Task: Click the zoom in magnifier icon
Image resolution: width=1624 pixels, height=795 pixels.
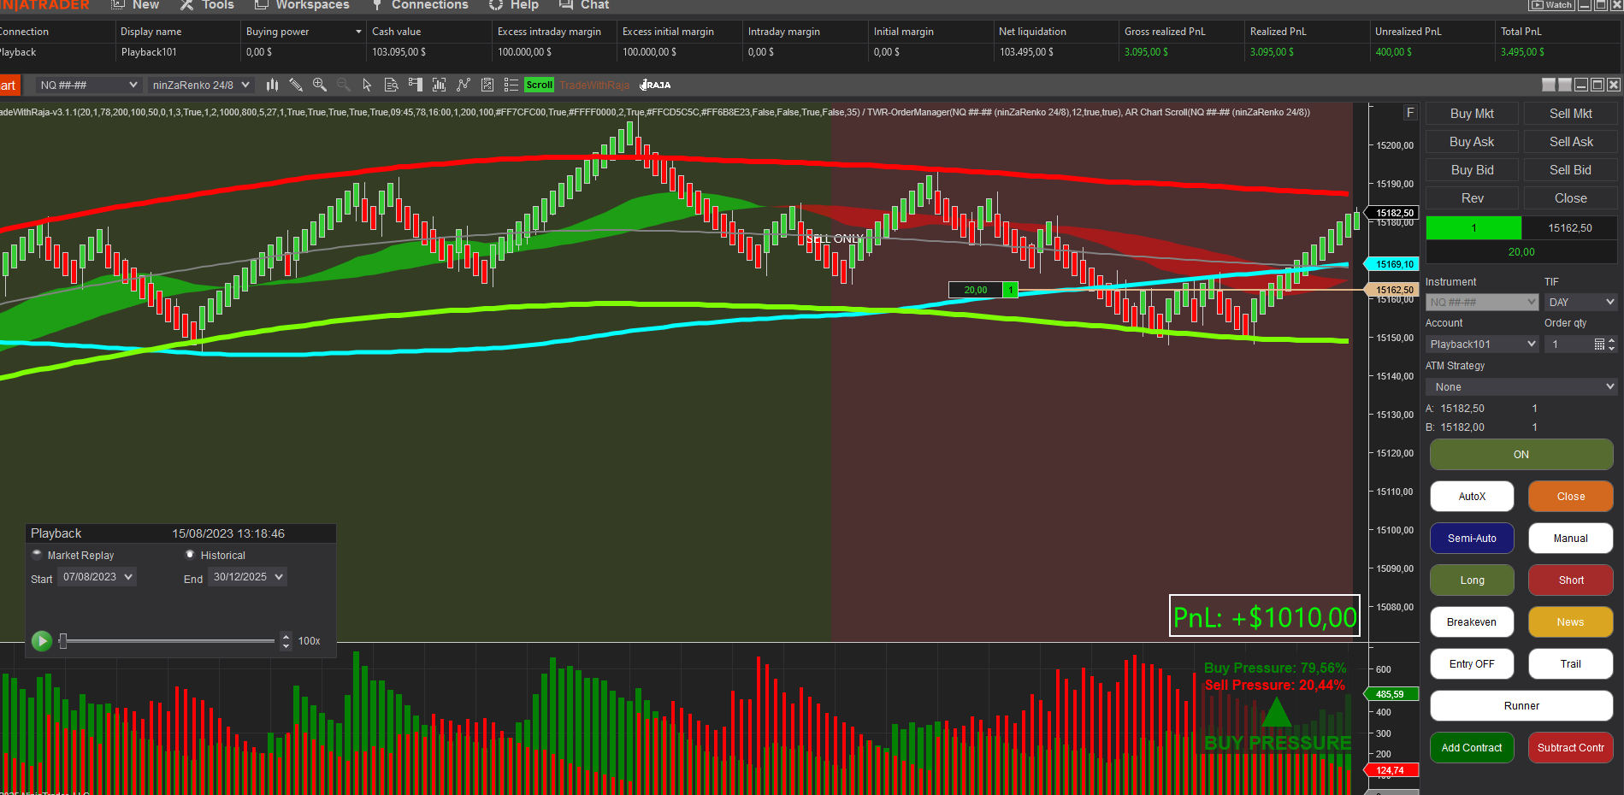Action: click(320, 85)
